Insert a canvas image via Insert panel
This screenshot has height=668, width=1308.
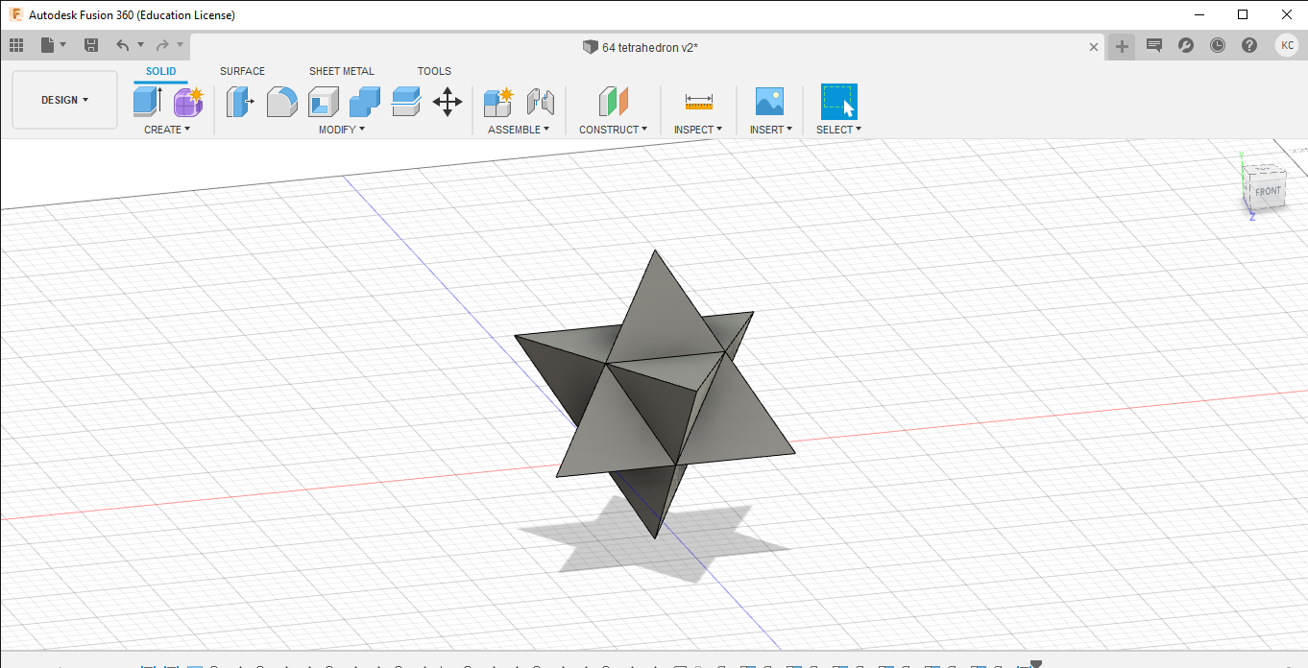769,101
